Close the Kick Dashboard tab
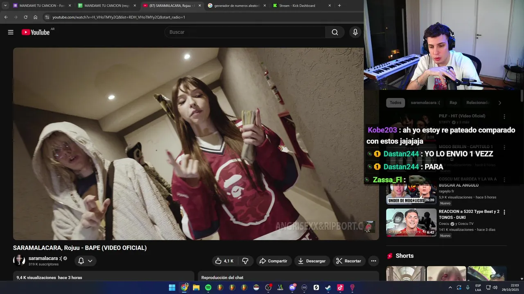 tap(330, 6)
